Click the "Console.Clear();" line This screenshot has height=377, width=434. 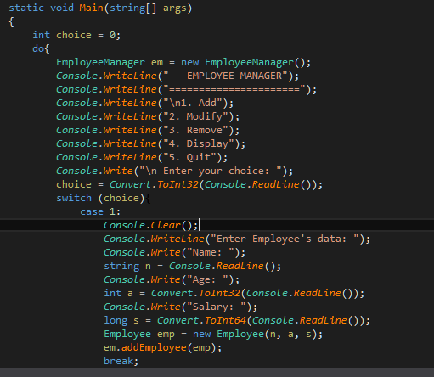(x=150, y=225)
